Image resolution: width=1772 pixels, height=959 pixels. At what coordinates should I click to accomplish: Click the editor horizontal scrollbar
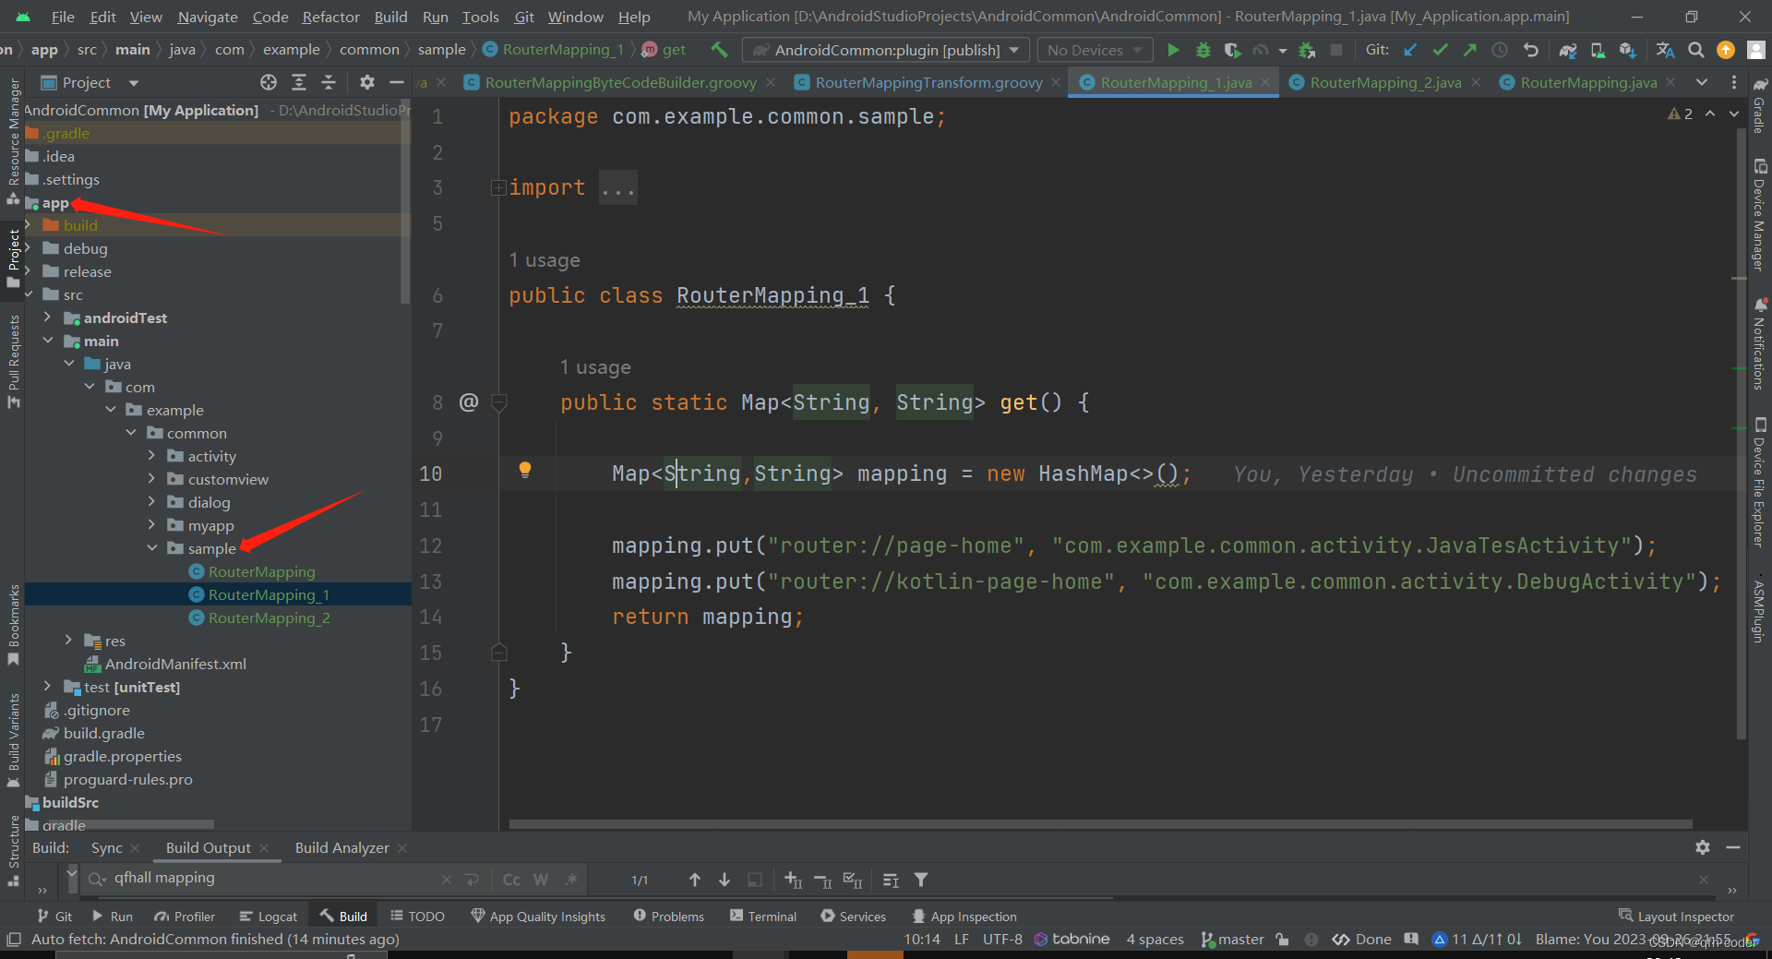(x=1100, y=823)
